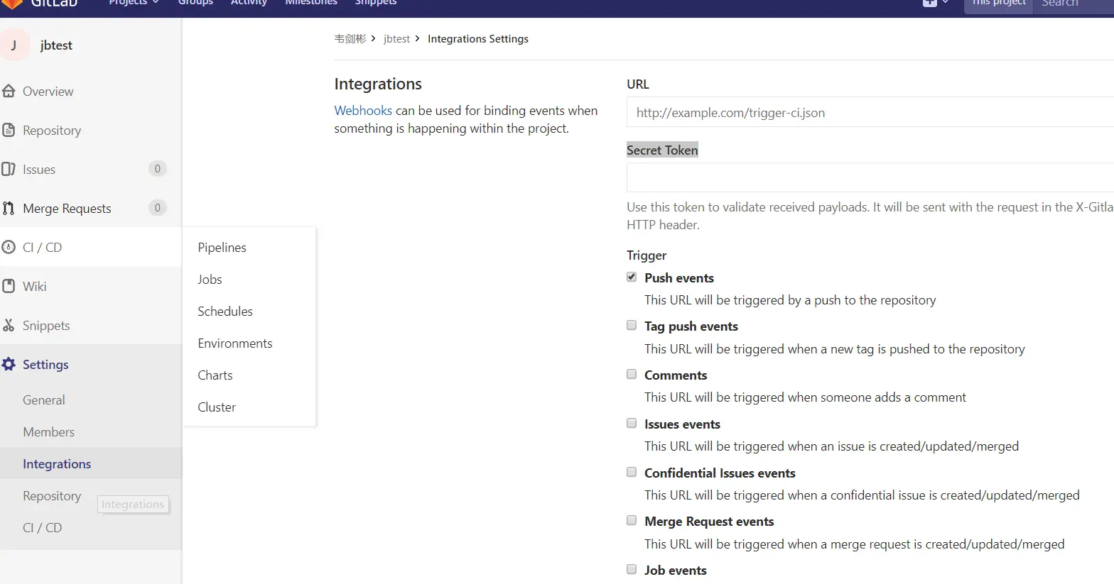1114x584 pixels.
Task: Focus the Secret Token input field
Action: [870, 177]
